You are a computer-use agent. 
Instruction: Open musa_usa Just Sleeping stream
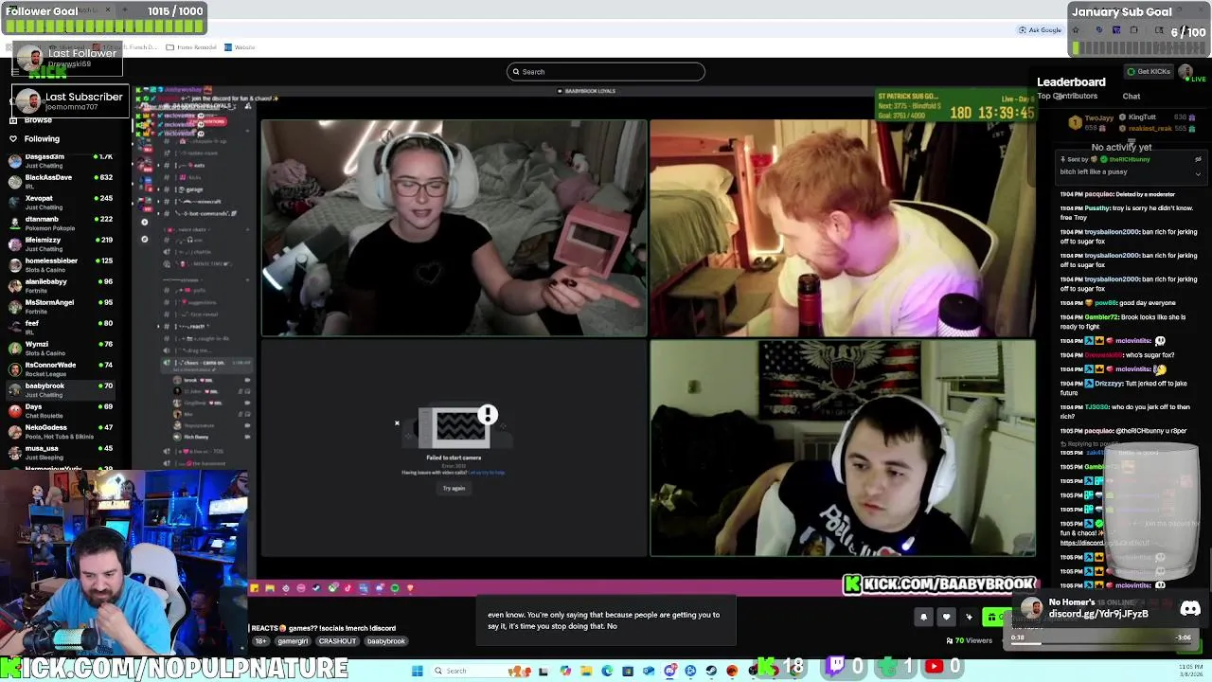click(x=62, y=453)
